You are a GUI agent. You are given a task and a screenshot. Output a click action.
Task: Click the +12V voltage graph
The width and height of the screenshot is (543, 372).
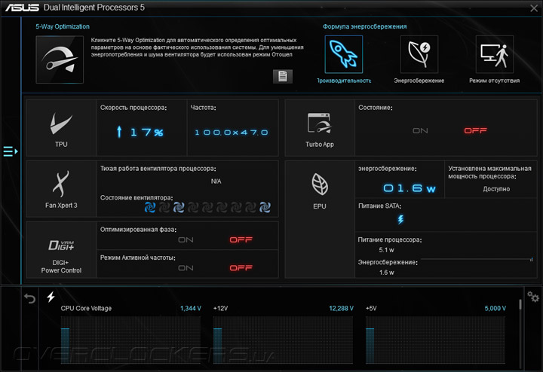283,340
